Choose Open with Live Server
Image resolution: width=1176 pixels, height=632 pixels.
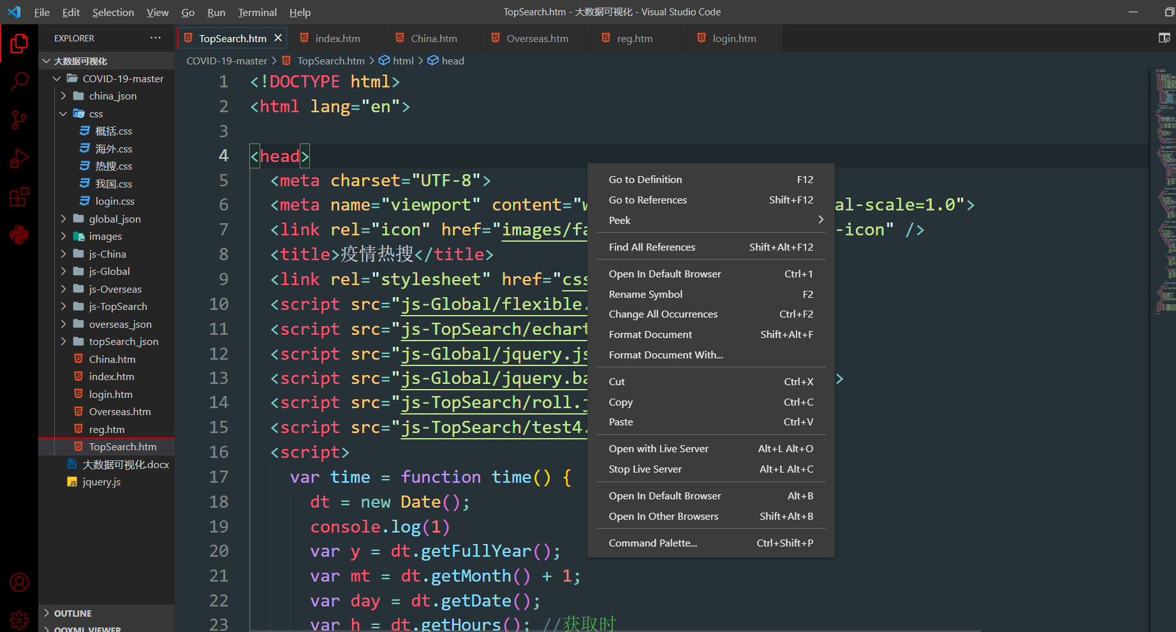(711, 449)
